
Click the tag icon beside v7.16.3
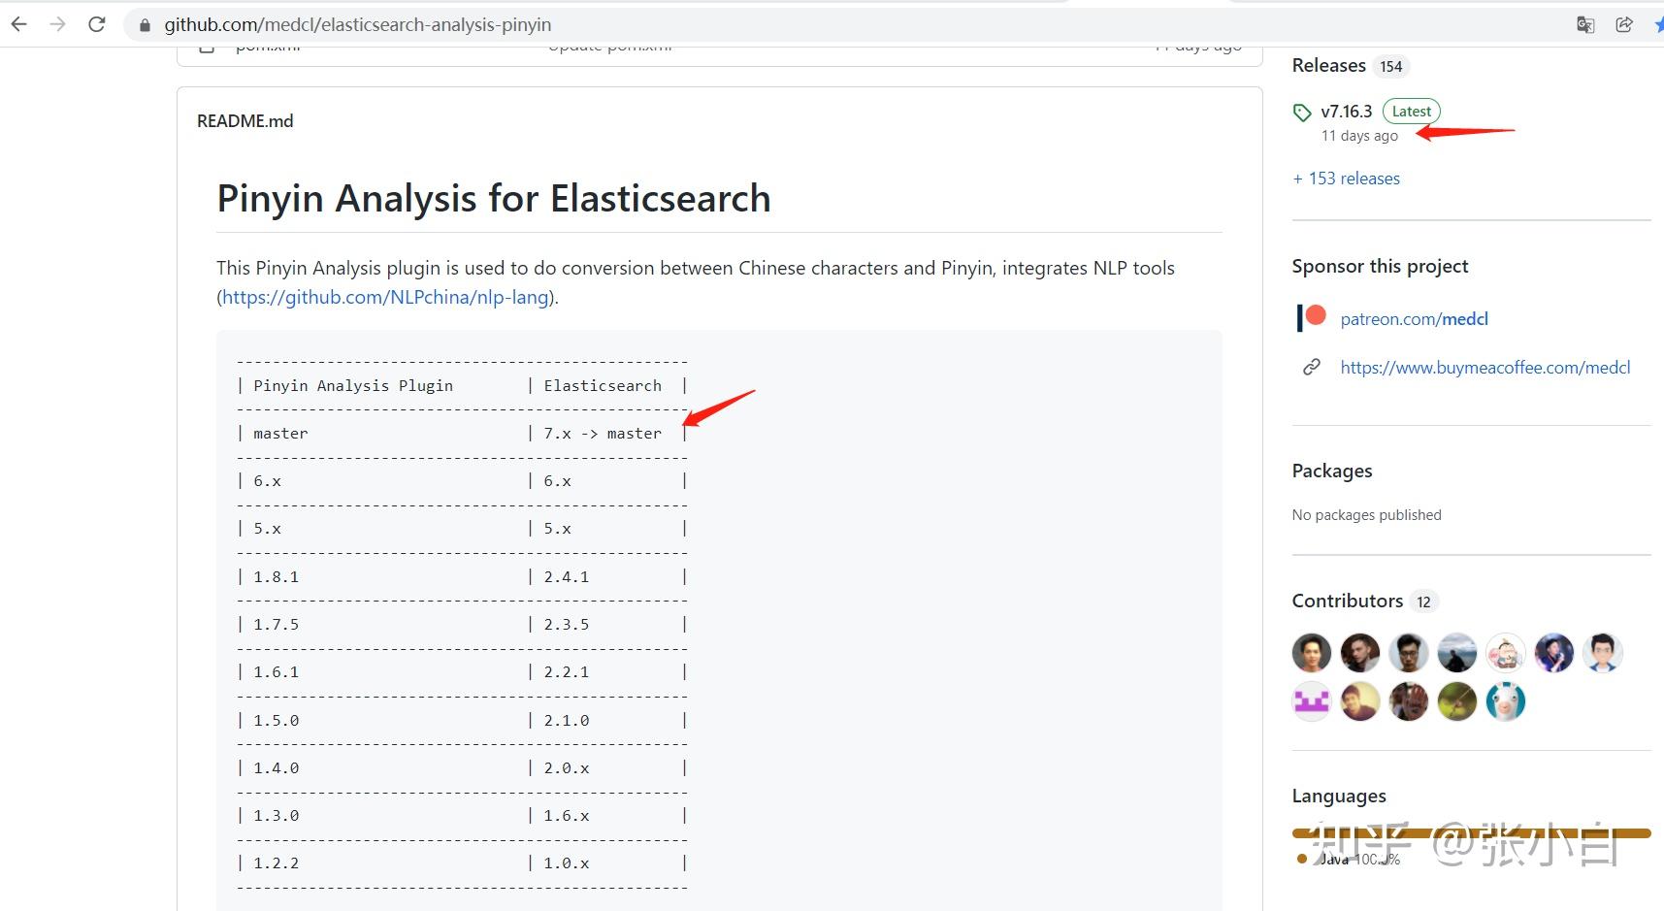(x=1302, y=112)
